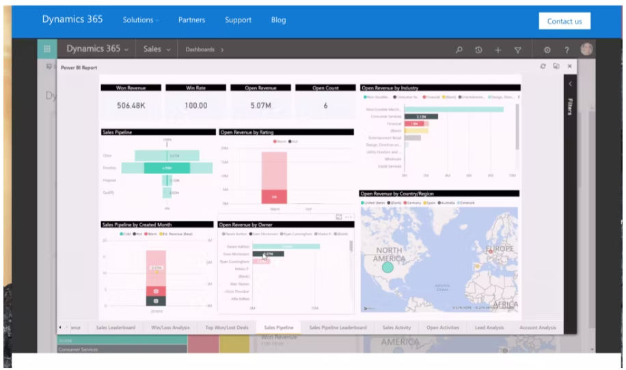Viewport: 626px width, 370px height.
Task: Switch to the Sales Activity tab
Action: [396, 328]
